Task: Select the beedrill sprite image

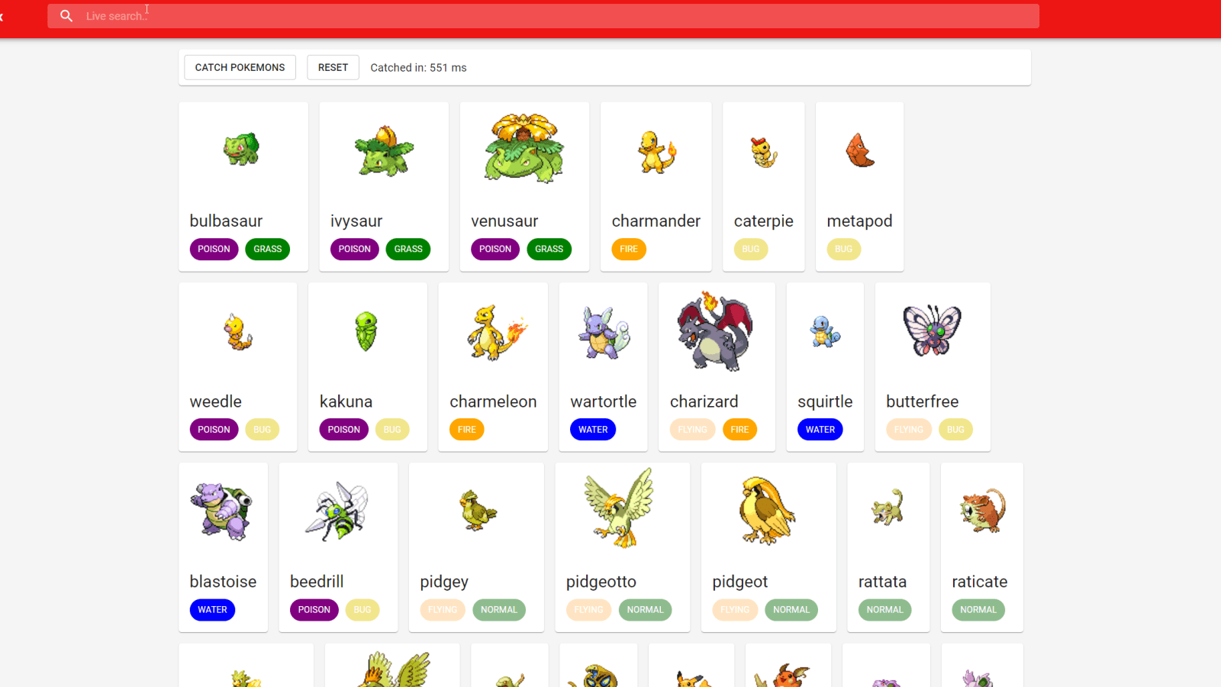Action: click(338, 511)
